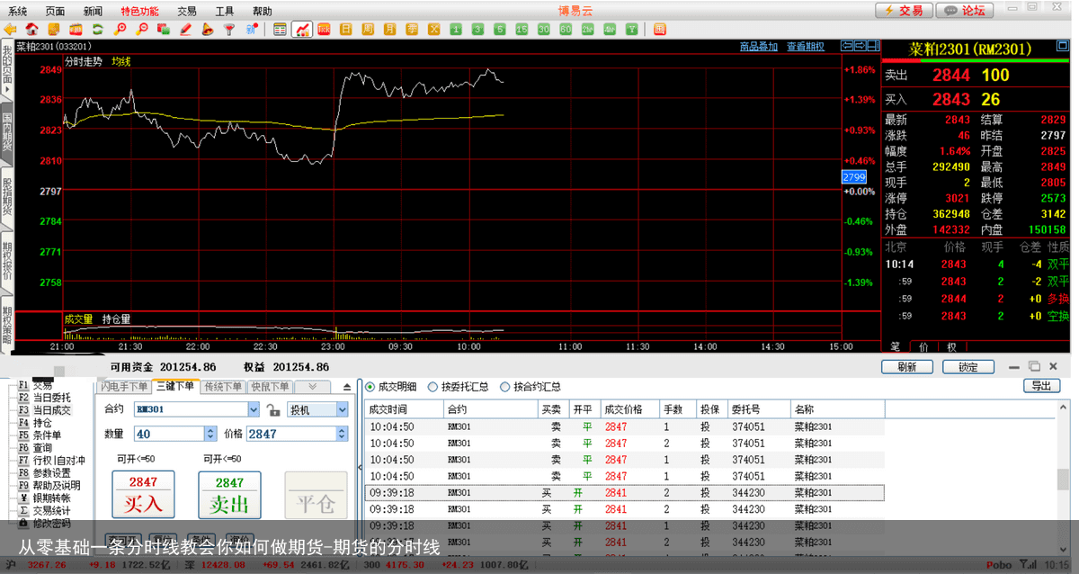1079x574 pixels.
Task: Switch to 传统下单 tab
Action: [x=222, y=387]
